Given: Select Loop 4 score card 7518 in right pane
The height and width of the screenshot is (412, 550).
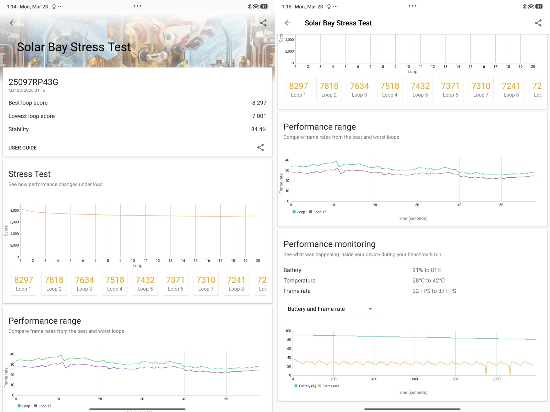Looking at the screenshot, I should coord(389,89).
